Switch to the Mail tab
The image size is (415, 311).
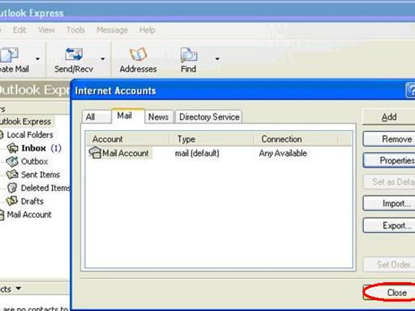128,116
